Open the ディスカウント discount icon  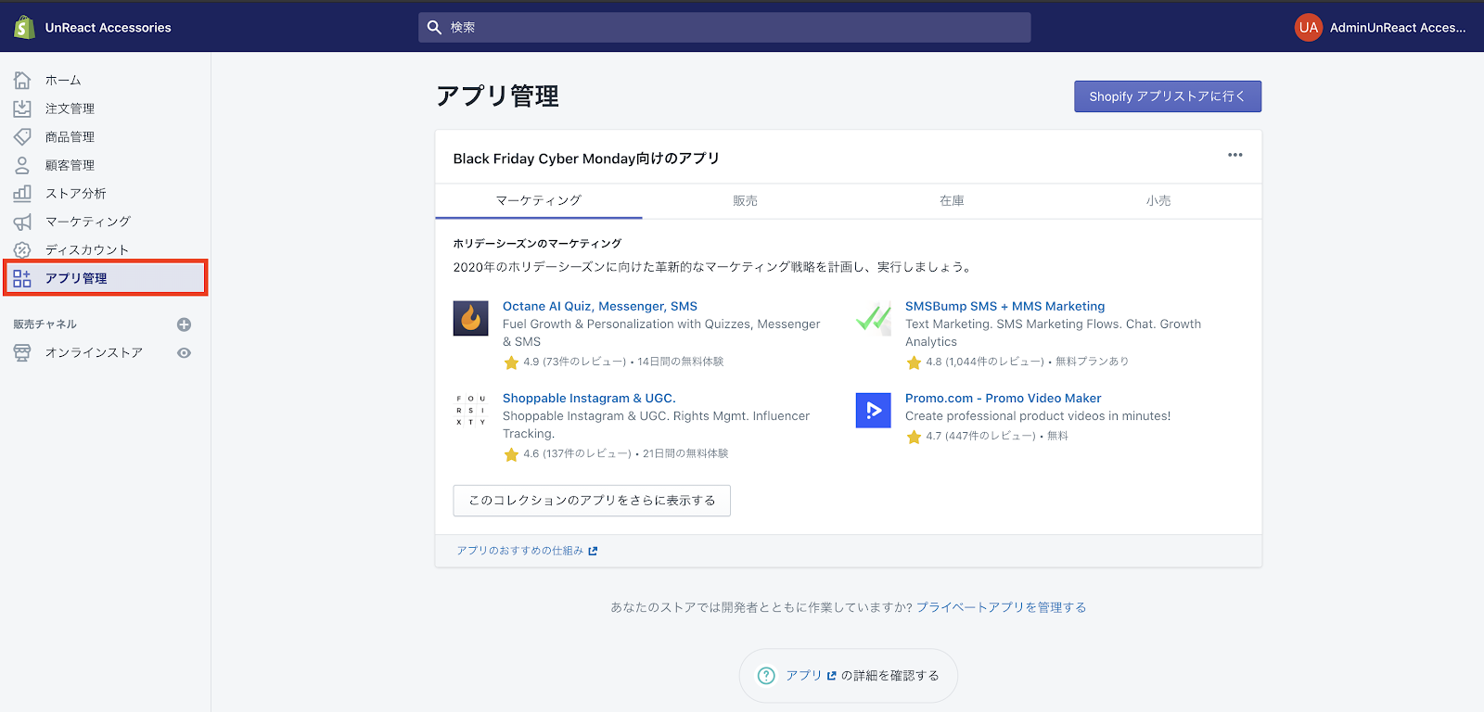tap(22, 250)
